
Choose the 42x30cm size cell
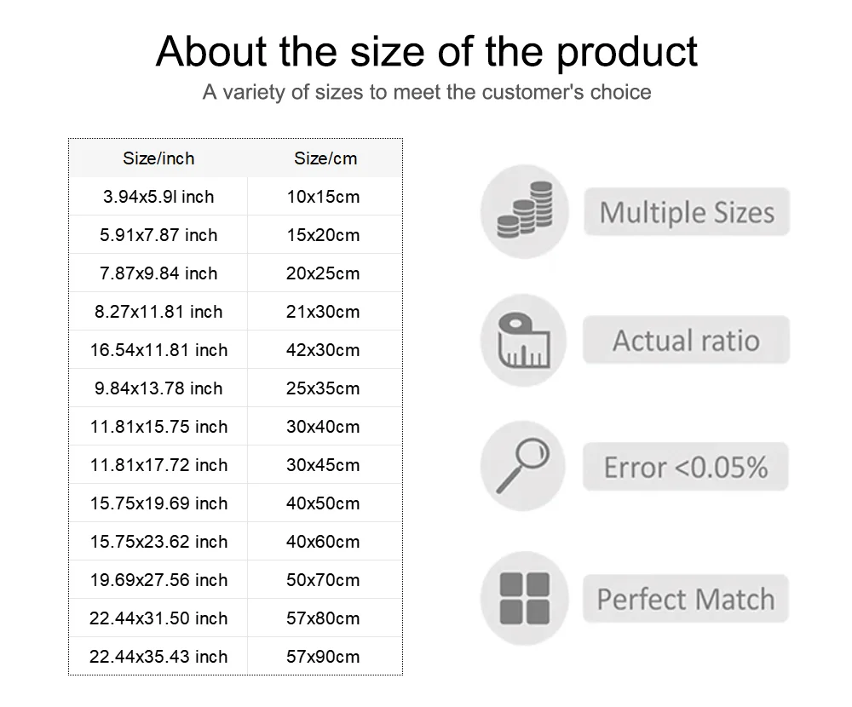pos(323,350)
